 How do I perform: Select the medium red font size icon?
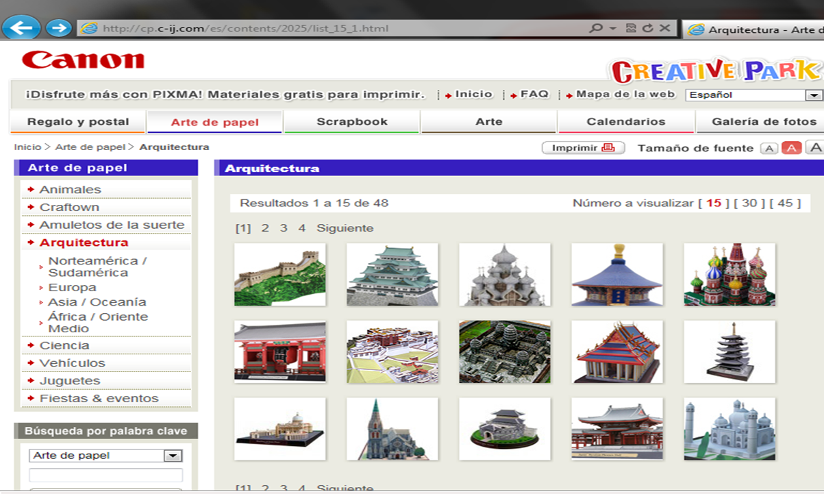(791, 148)
